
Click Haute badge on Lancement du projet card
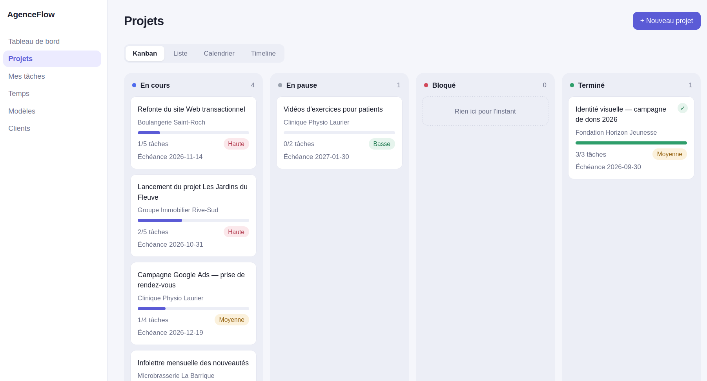pos(236,232)
